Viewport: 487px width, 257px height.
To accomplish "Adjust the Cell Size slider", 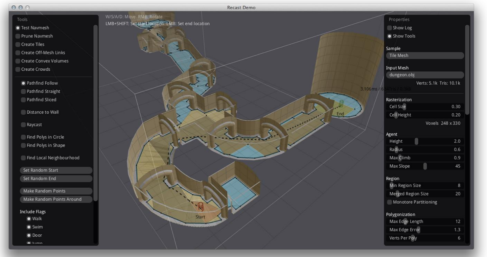I will 404,107.
